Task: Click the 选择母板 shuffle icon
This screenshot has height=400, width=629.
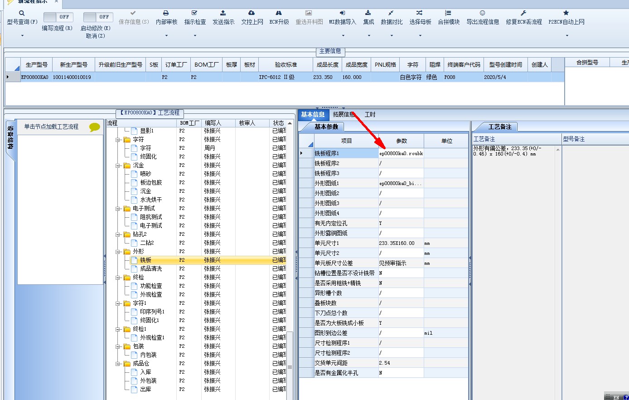Action: point(420,13)
